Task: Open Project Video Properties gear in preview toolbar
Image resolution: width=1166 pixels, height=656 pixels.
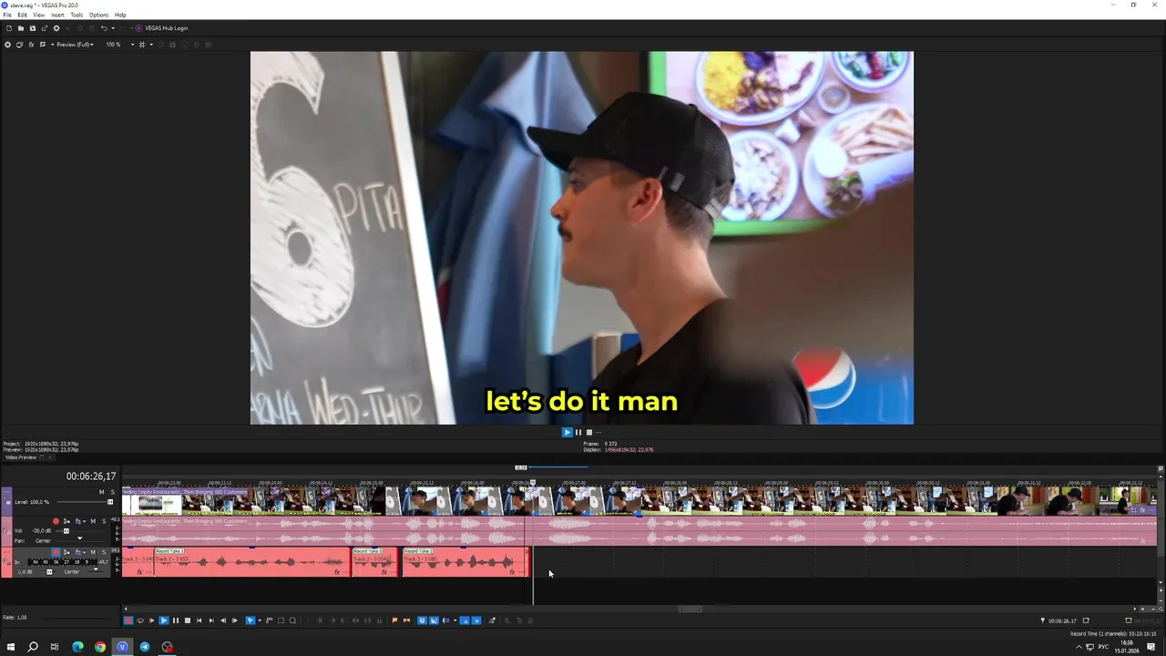Action: [x=8, y=45]
